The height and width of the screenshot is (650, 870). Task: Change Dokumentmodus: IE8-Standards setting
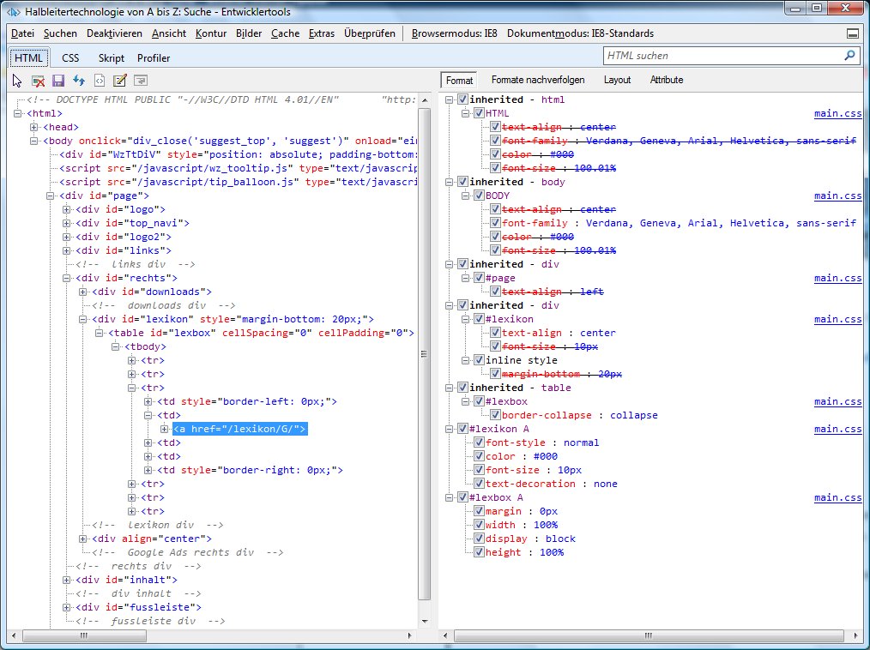tap(580, 33)
